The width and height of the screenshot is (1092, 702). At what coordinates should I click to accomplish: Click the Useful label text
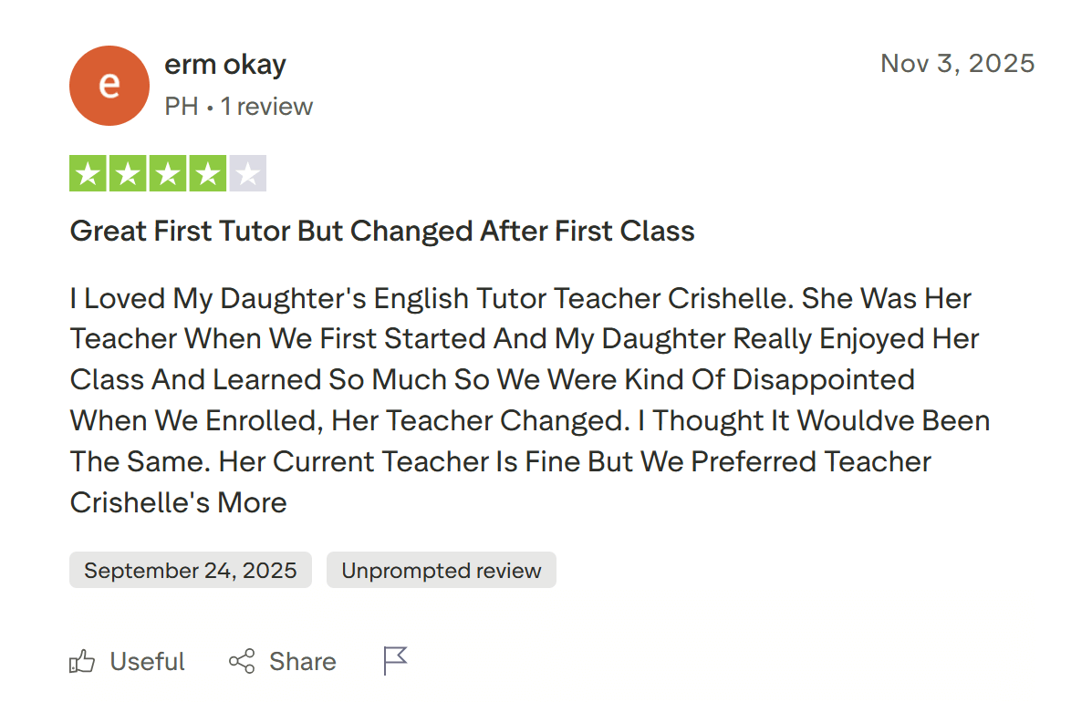point(146,661)
